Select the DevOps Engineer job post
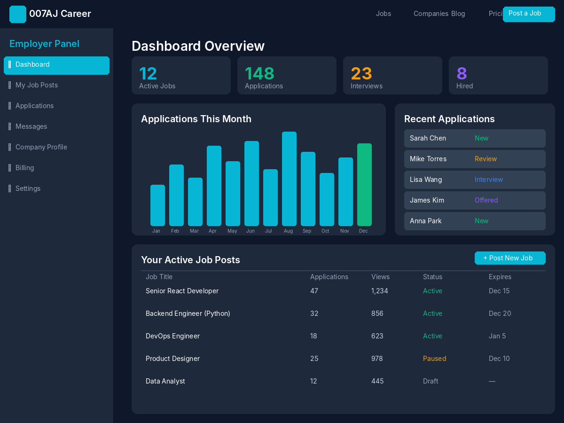The image size is (564, 423). 343,336
